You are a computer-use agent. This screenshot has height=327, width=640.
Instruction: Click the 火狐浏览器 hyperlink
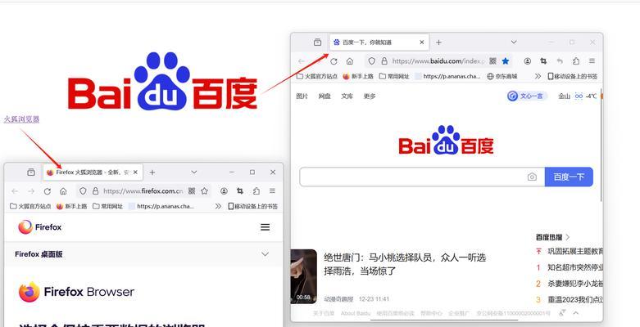pyautogui.click(x=21, y=119)
